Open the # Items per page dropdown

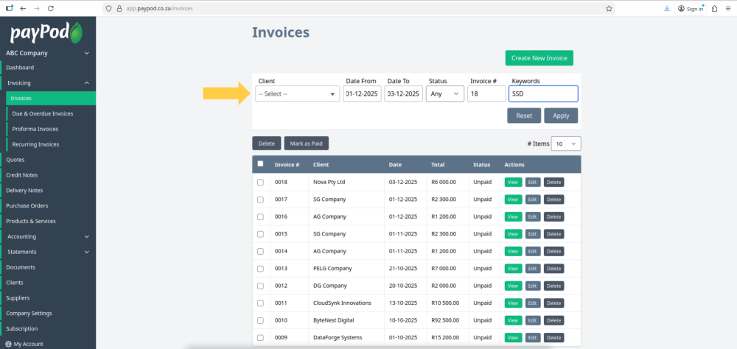[x=566, y=144]
